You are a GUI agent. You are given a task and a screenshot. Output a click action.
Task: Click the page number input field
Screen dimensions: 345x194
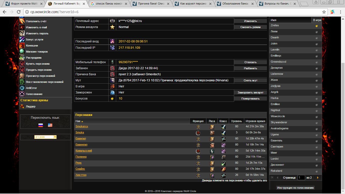(301, 178)
